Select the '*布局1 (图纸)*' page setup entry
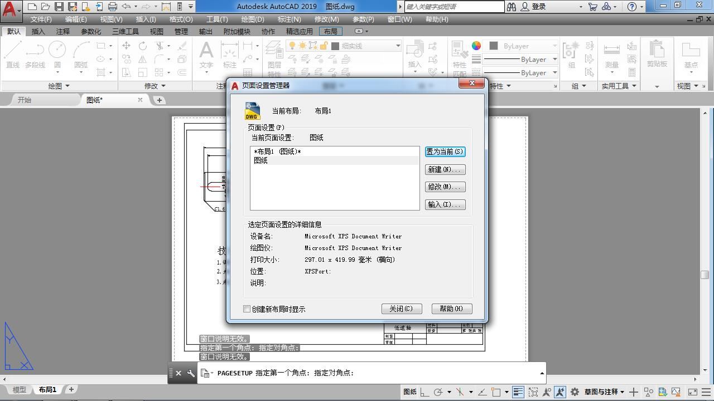Viewport: 714px width, 401px height. tap(335, 151)
